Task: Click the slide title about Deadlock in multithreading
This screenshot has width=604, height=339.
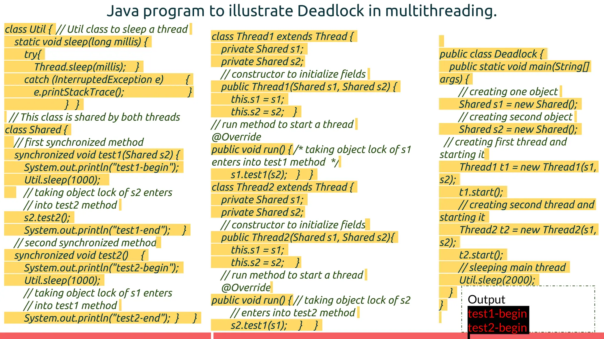Action: 302,11
